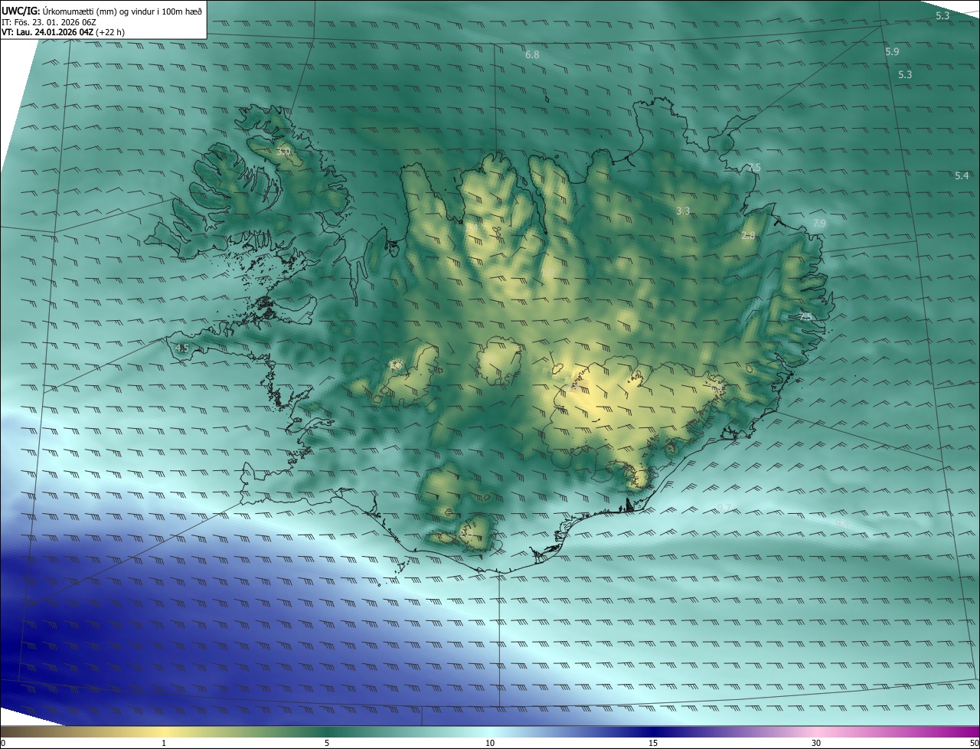The image size is (980, 749).
Task: Click the 2.8 value label on the map
Action: pyautogui.click(x=748, y=236)
